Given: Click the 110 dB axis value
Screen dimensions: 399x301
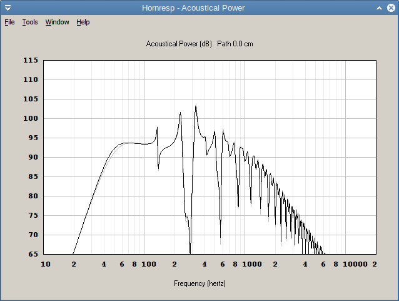Looking at the screenshot, I should [x=31, y=79].
